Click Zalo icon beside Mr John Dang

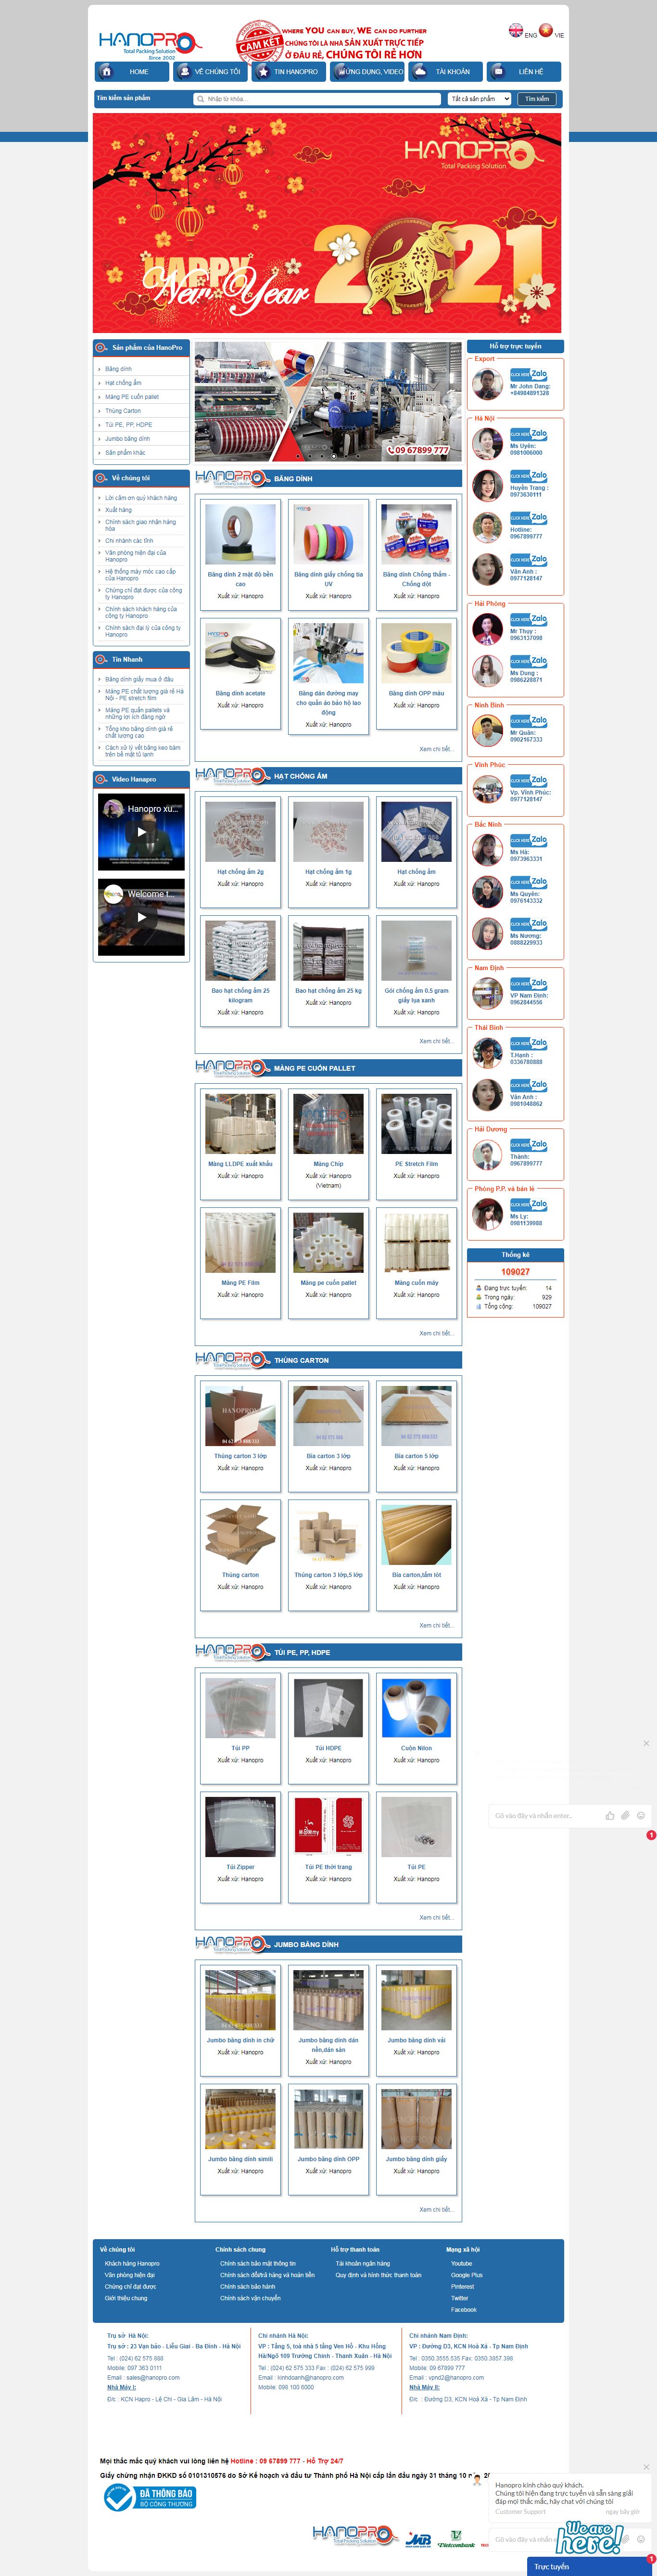click(x=529, y=375)
